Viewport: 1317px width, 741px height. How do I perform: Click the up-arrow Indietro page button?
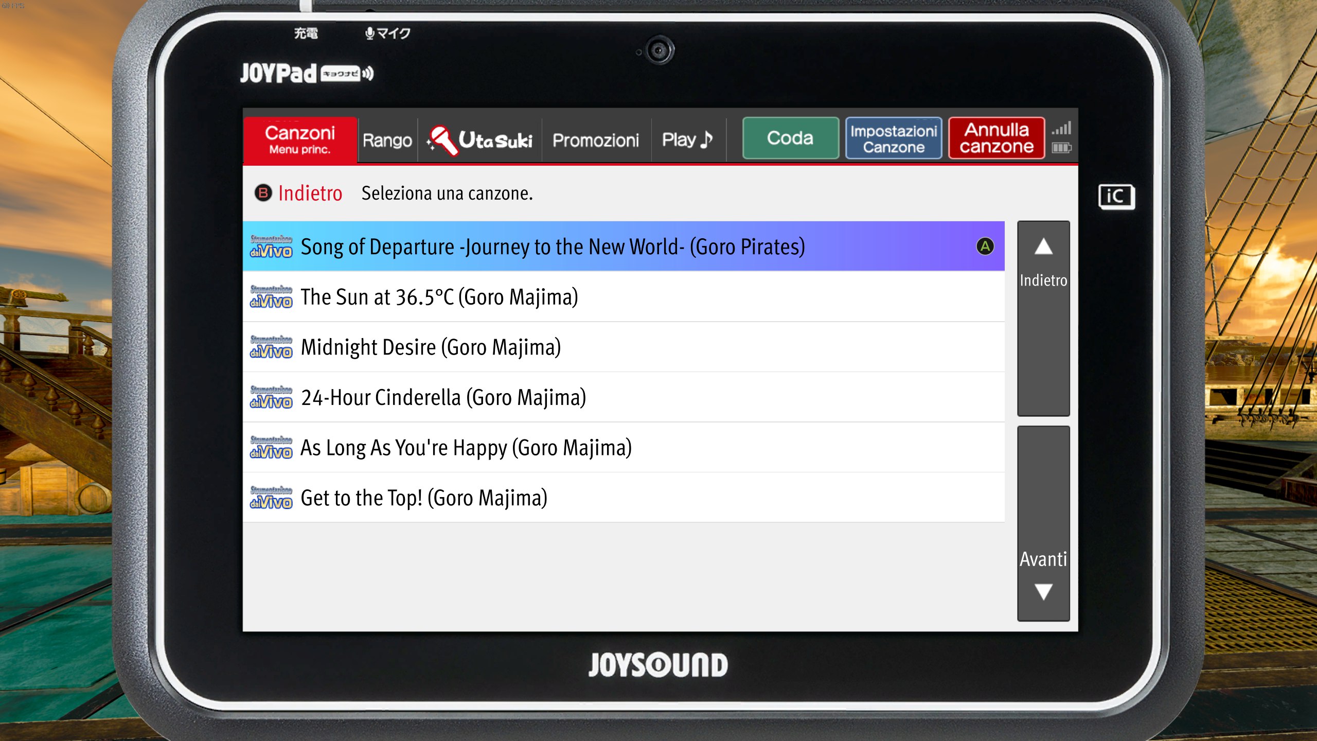point(1043,319)
